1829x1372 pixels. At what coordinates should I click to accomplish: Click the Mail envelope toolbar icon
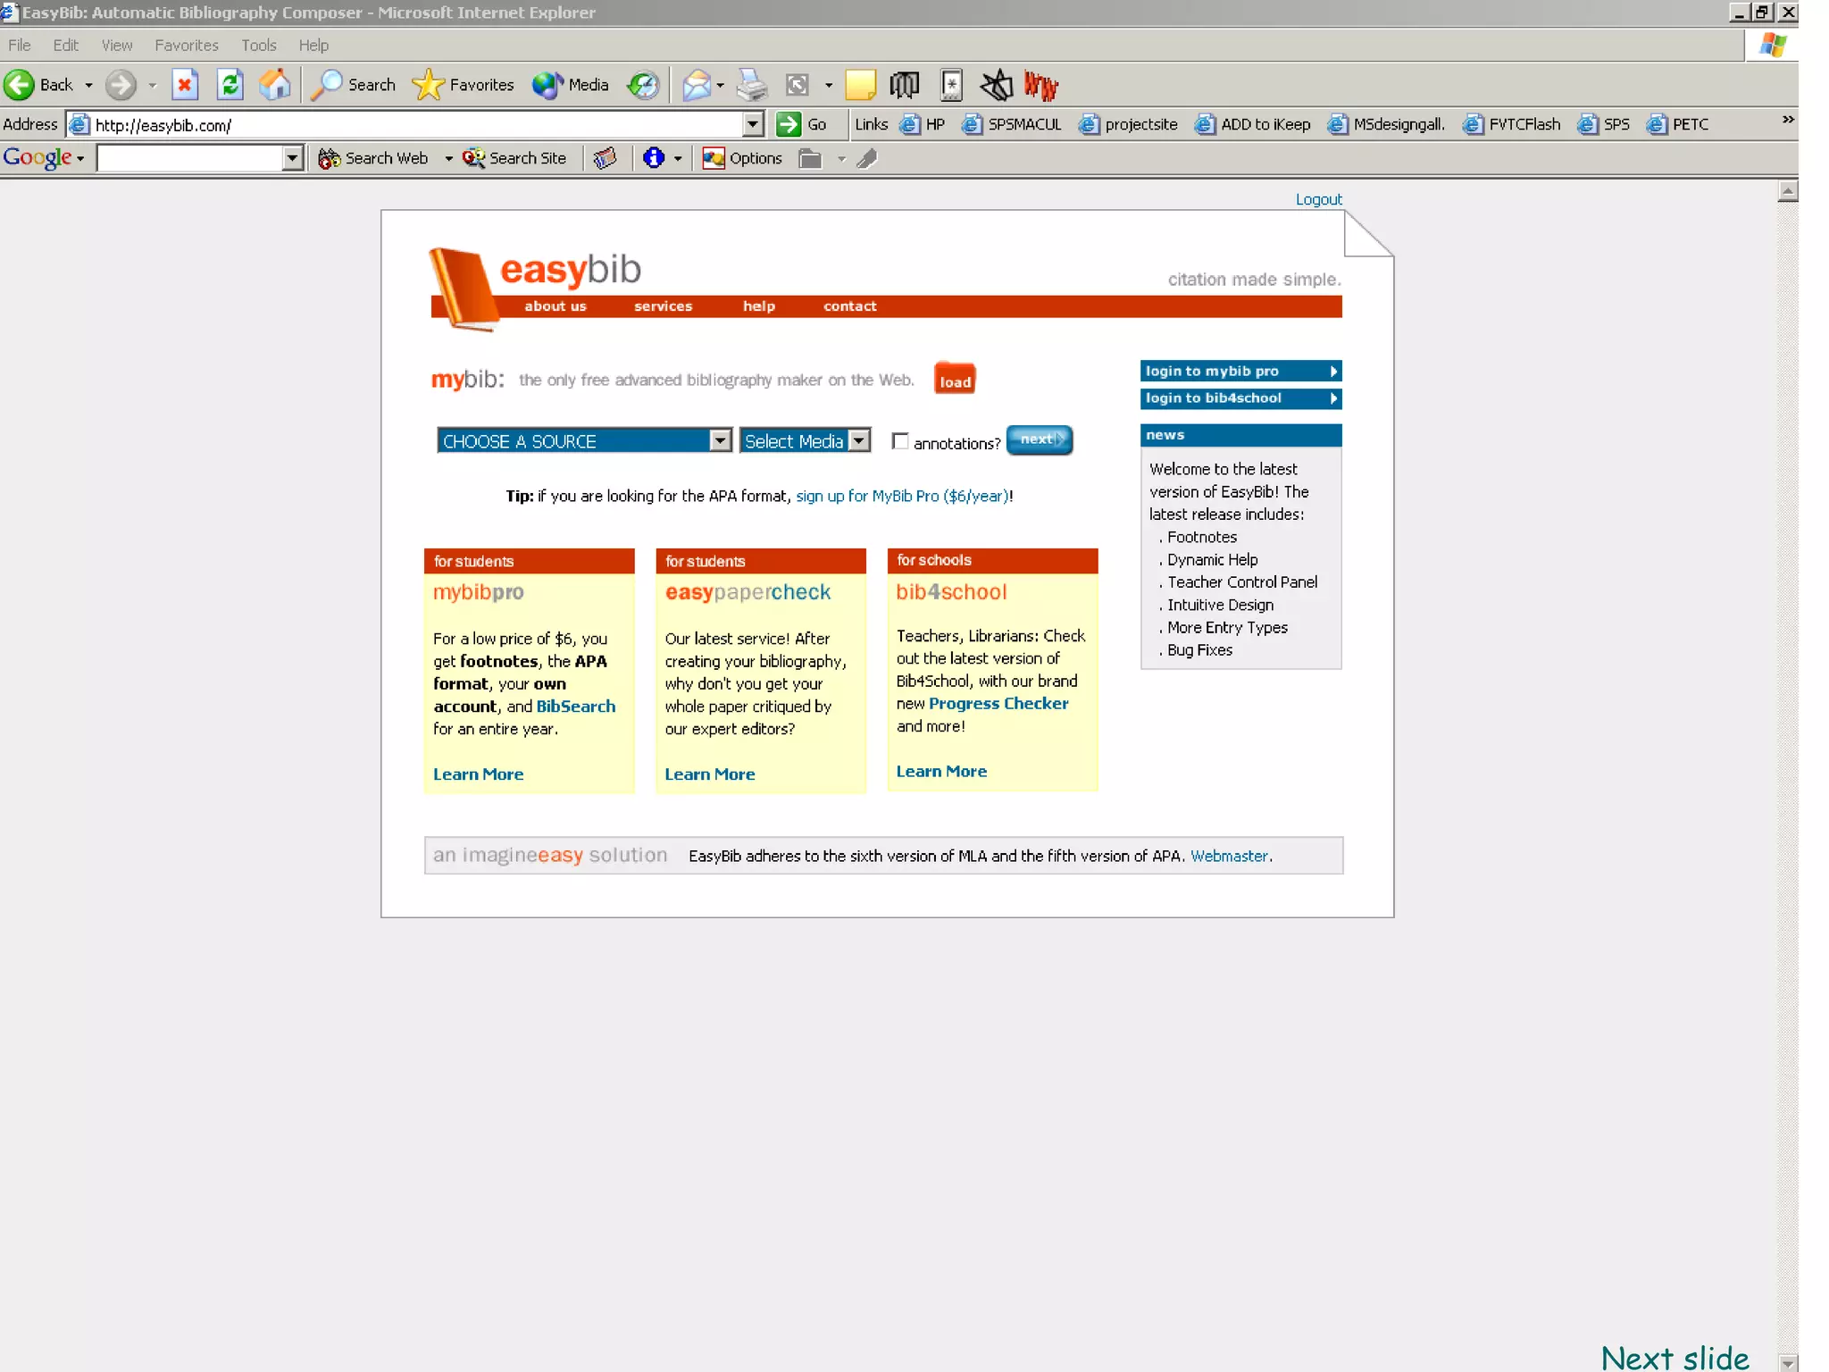point(696,85)
